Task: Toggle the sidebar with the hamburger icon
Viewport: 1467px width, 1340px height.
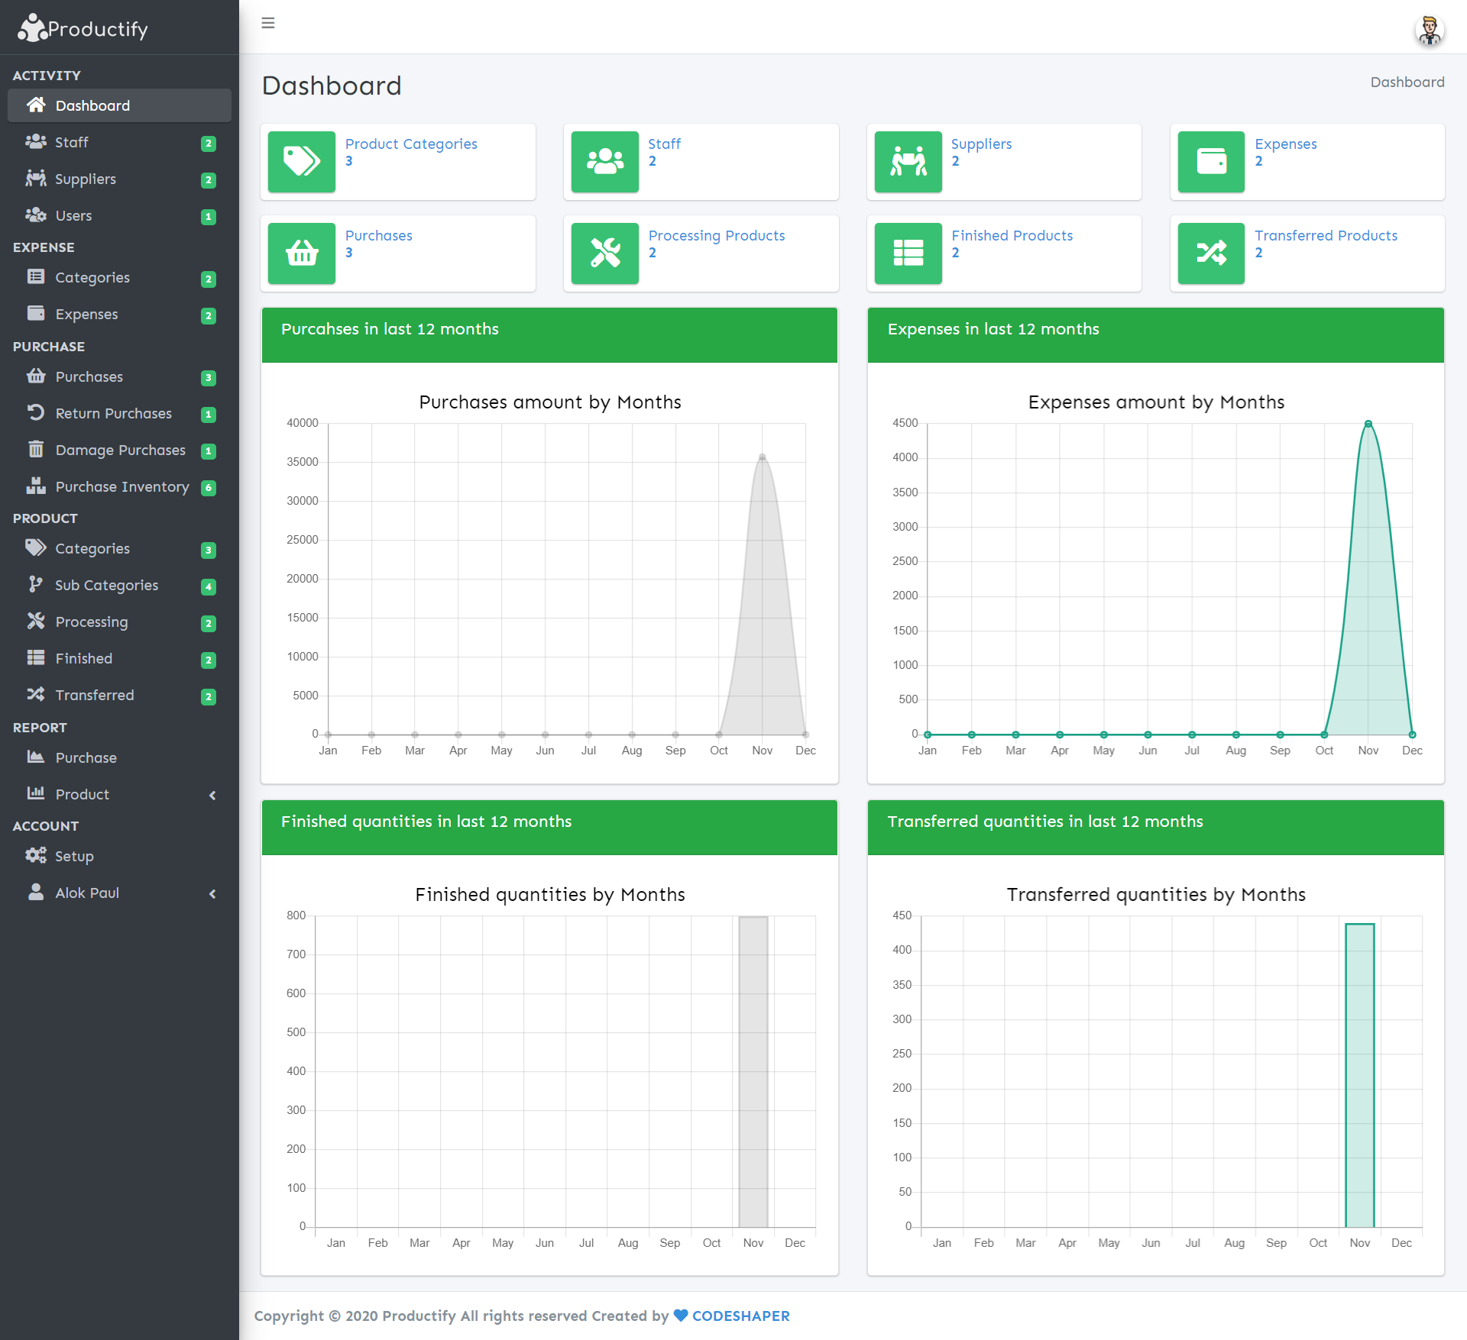Action: (x=267, y=23)
